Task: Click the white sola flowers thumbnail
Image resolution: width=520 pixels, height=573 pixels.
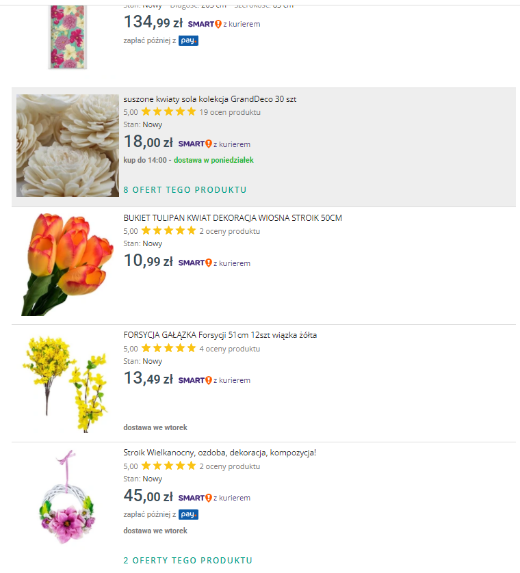Action: (68, 146)
